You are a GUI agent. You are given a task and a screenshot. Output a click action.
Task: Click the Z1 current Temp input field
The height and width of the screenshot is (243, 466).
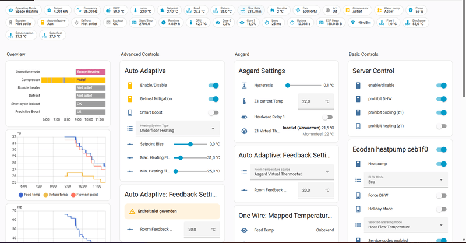(314, 101)
